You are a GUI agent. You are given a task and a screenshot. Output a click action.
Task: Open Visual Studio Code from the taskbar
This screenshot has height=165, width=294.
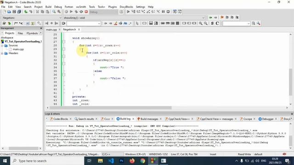point(111,161)
